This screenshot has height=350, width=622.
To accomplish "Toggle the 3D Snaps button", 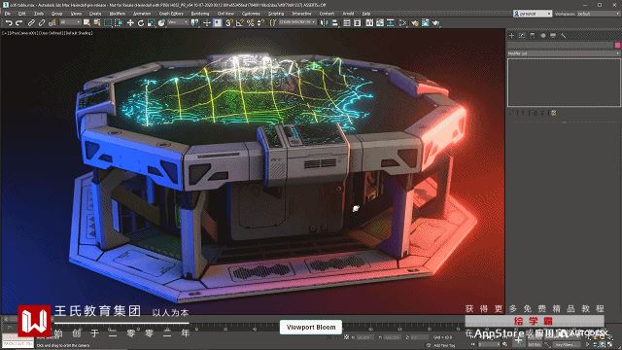I will tap(229, 23).
